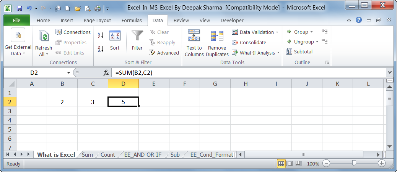The width and height of the screenshot is (397, 172).
Task: Click the Advanced filter button
Action: click(164, 53)
